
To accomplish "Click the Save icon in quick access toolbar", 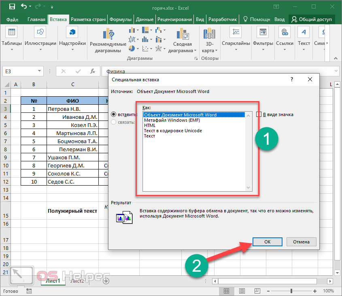I will pos(12,7).
